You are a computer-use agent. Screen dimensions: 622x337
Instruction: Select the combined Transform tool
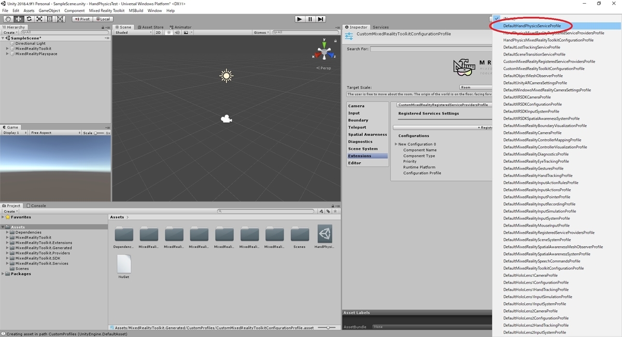point(60,19)
